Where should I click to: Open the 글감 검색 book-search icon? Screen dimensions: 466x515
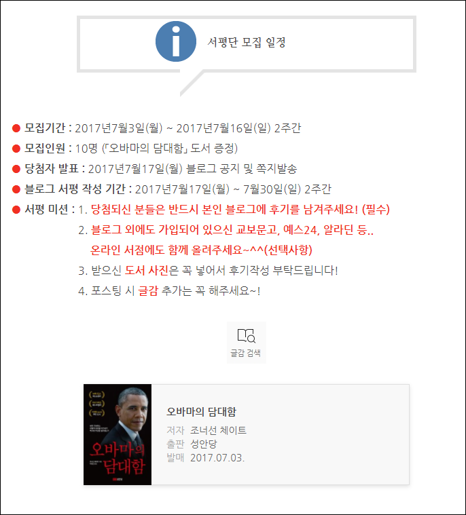(247, 335)
